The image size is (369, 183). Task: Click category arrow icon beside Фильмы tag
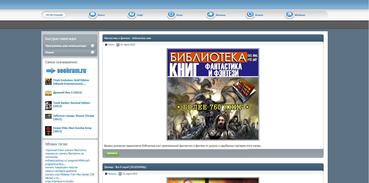[x=106, y=174]
